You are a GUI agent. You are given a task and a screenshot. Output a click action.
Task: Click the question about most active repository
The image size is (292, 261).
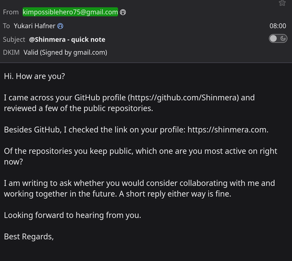tap(140, 156)
